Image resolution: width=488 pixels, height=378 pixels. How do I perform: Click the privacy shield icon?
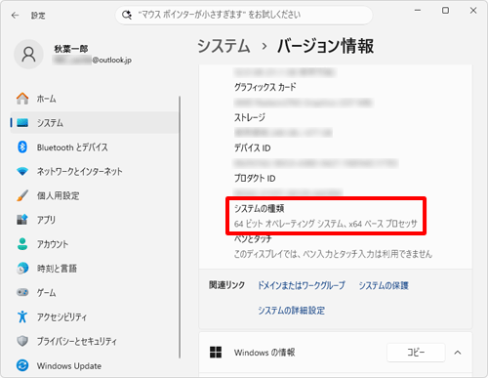click(x=22, y=341)
